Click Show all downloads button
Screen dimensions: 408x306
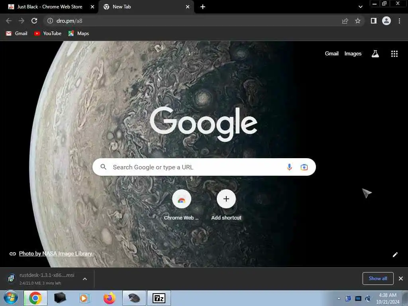pos(378,279)
